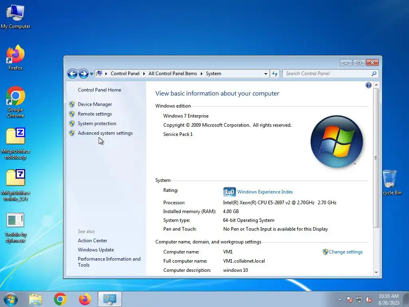Click the 64-bit Operating System value
Screen dimensions: 409x307
coord(248,220)
